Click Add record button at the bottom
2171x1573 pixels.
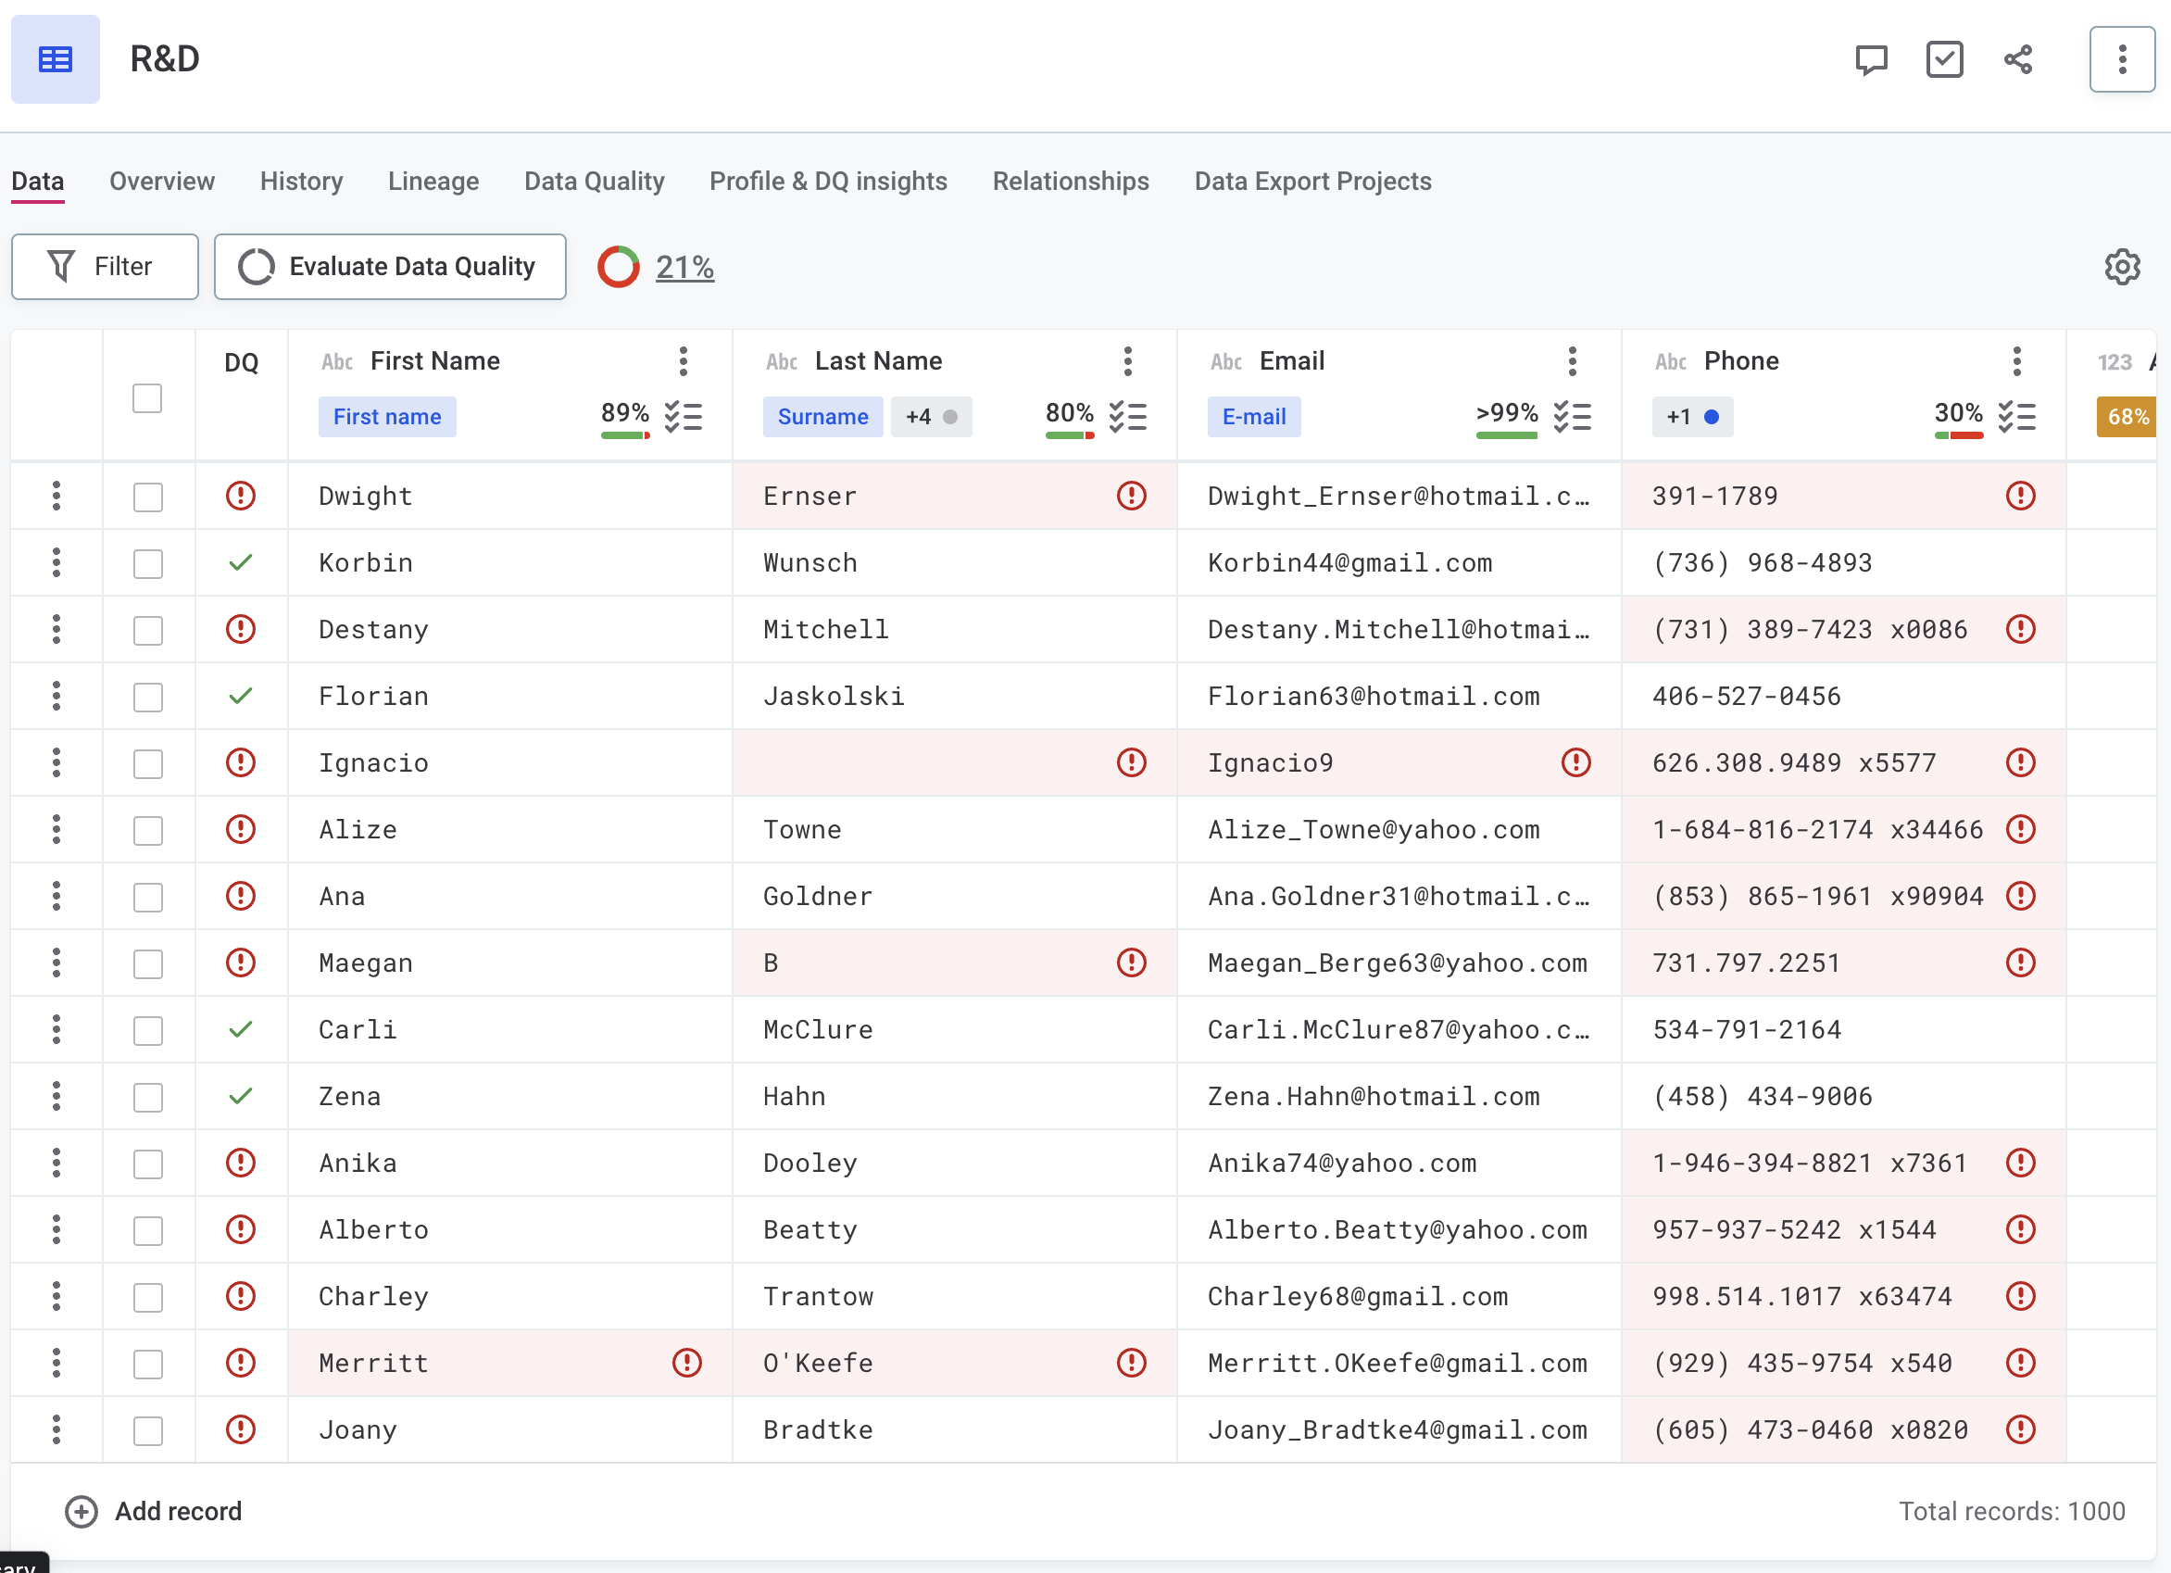pos(155,1511)
